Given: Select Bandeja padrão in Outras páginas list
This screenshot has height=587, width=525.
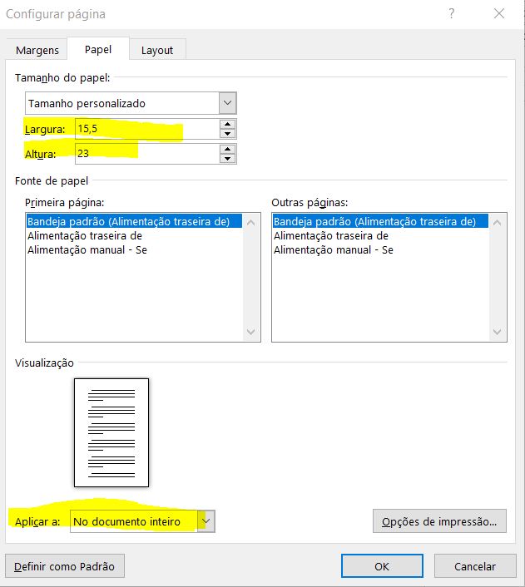Looking at the screenshot, I should [x=380, y=221].
